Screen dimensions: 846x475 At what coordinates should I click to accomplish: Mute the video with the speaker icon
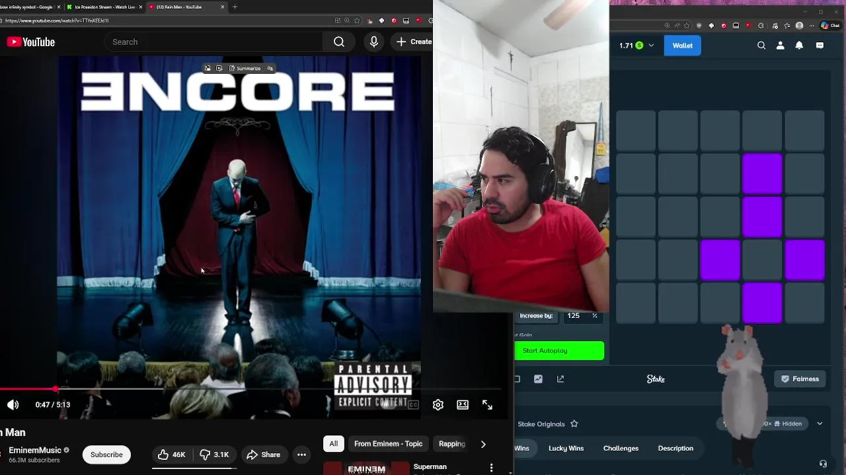click(x=13, y=404)
